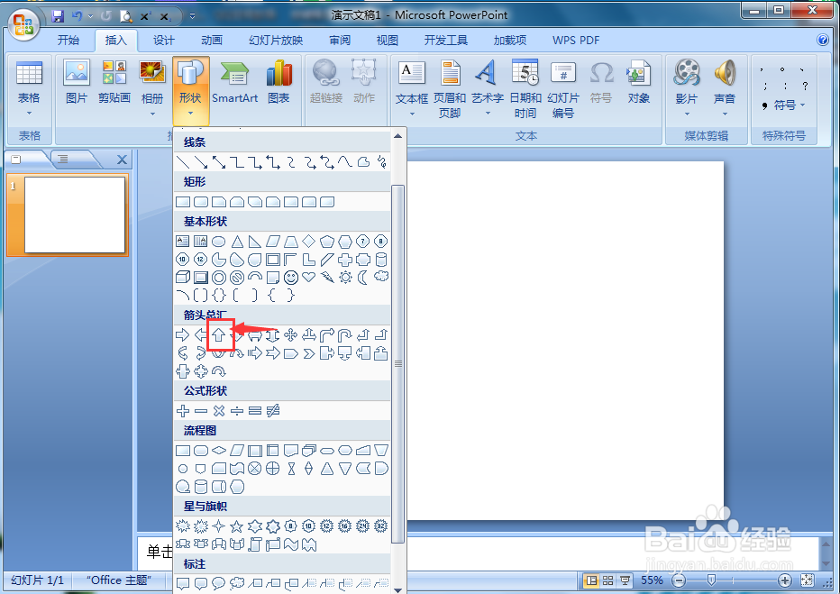Image resolution: width=840 pixels, height=594 pixels.
Task: Pick the Rectangular Callout shape
Action: (183, 583)
